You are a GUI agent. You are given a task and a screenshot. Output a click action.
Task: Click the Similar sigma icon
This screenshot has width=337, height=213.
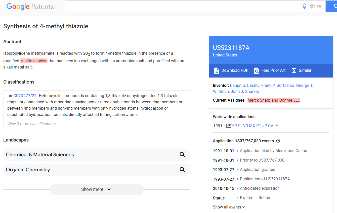point(294,71)
